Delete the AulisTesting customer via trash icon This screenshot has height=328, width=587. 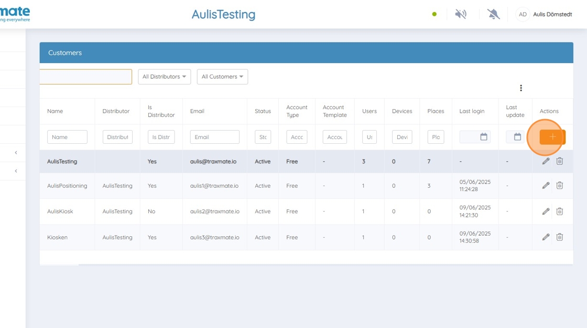pos(560,161)
